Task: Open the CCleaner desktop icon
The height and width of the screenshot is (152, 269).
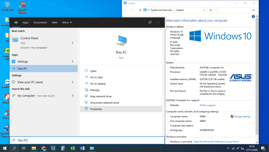Action: (6, 114)
